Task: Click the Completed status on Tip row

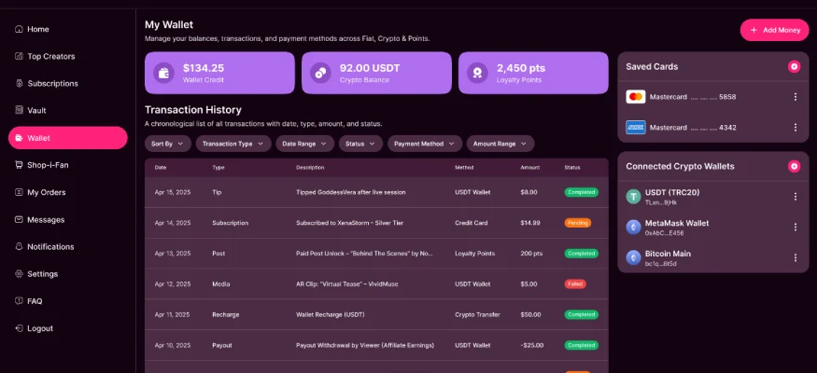Action: coord(582,192)
